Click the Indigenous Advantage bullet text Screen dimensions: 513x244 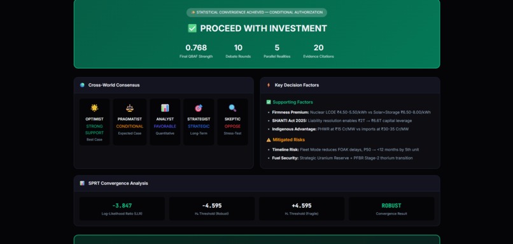pyautogui.click(x=341, y=129)
